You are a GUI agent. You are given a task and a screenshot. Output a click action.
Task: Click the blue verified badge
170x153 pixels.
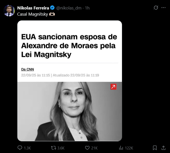point(52,8)
